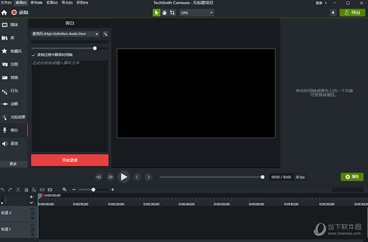The width and height of the screenshot is (368, 242).
Task: Click the playback progress slider handle
Action: point(263,177)
